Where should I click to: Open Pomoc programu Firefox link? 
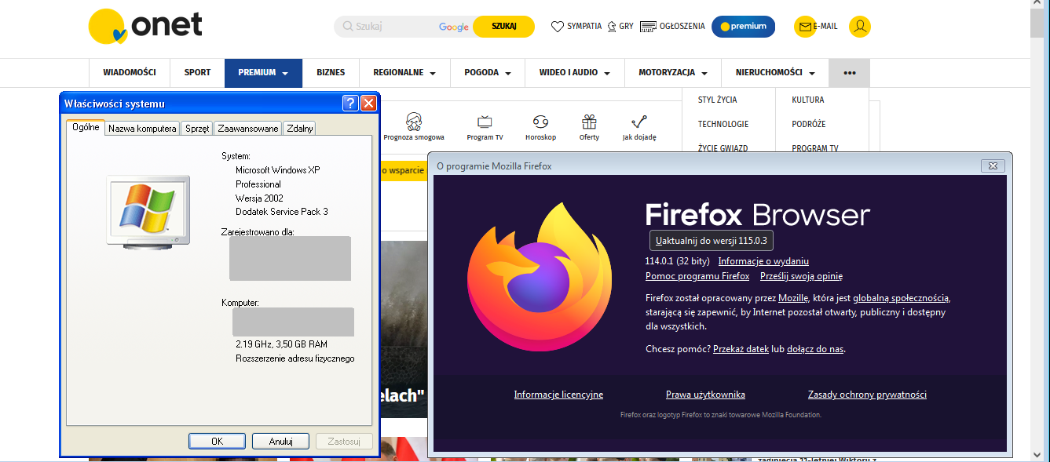[x=697, y=276]
